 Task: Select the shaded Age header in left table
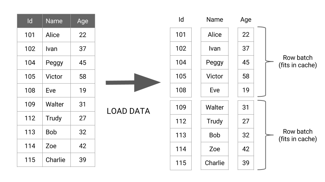click(83, 21)
